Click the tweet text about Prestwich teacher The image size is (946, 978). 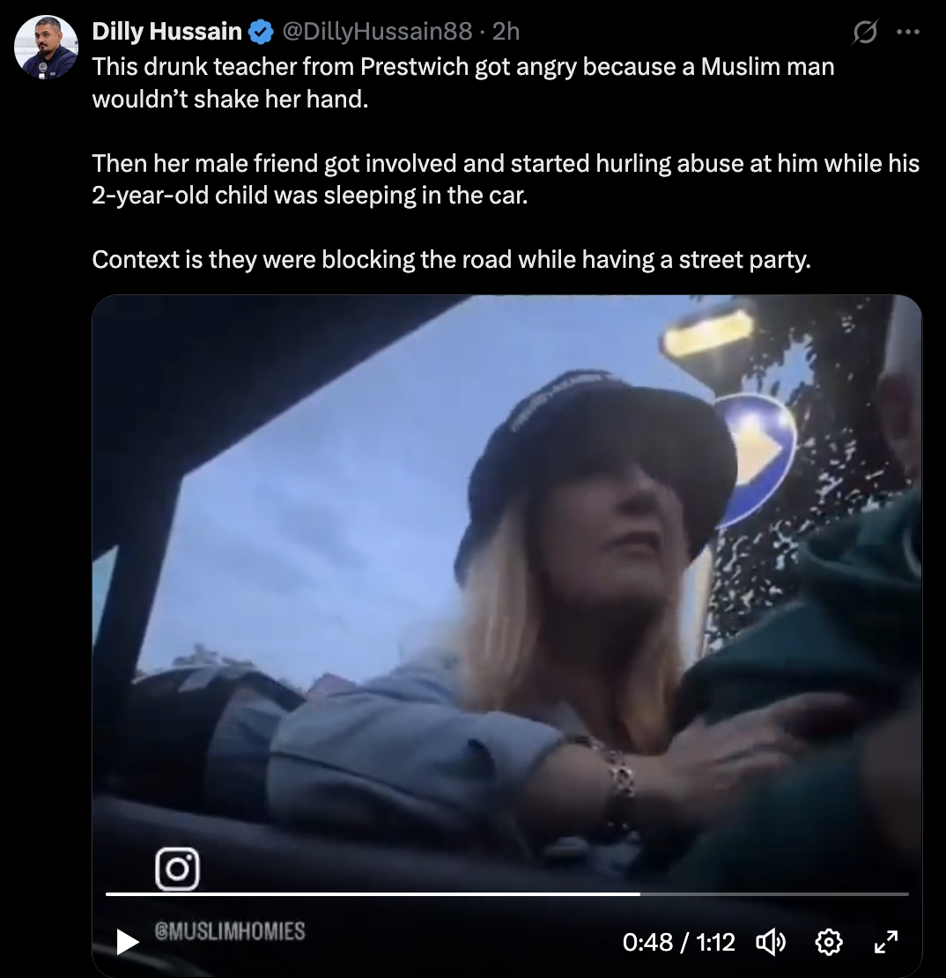tap(463, 83)
